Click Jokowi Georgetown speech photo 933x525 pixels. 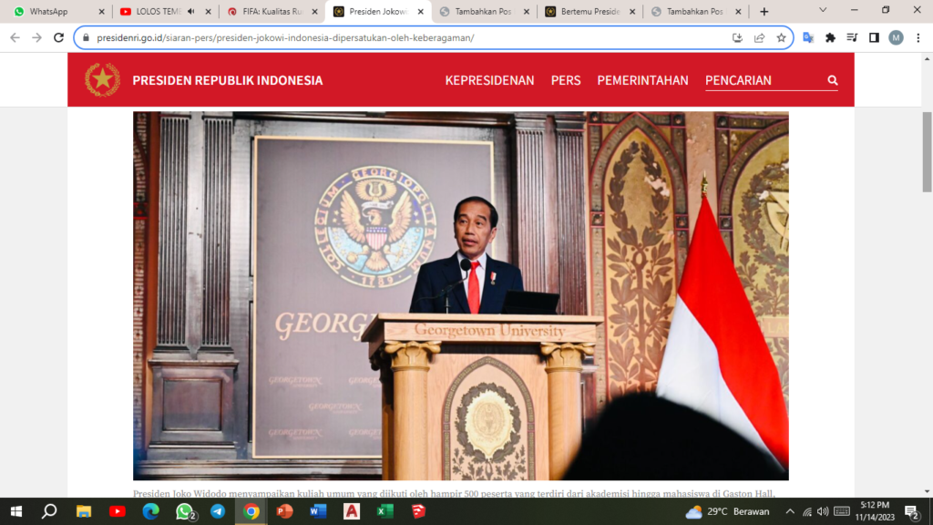(460, 295)
